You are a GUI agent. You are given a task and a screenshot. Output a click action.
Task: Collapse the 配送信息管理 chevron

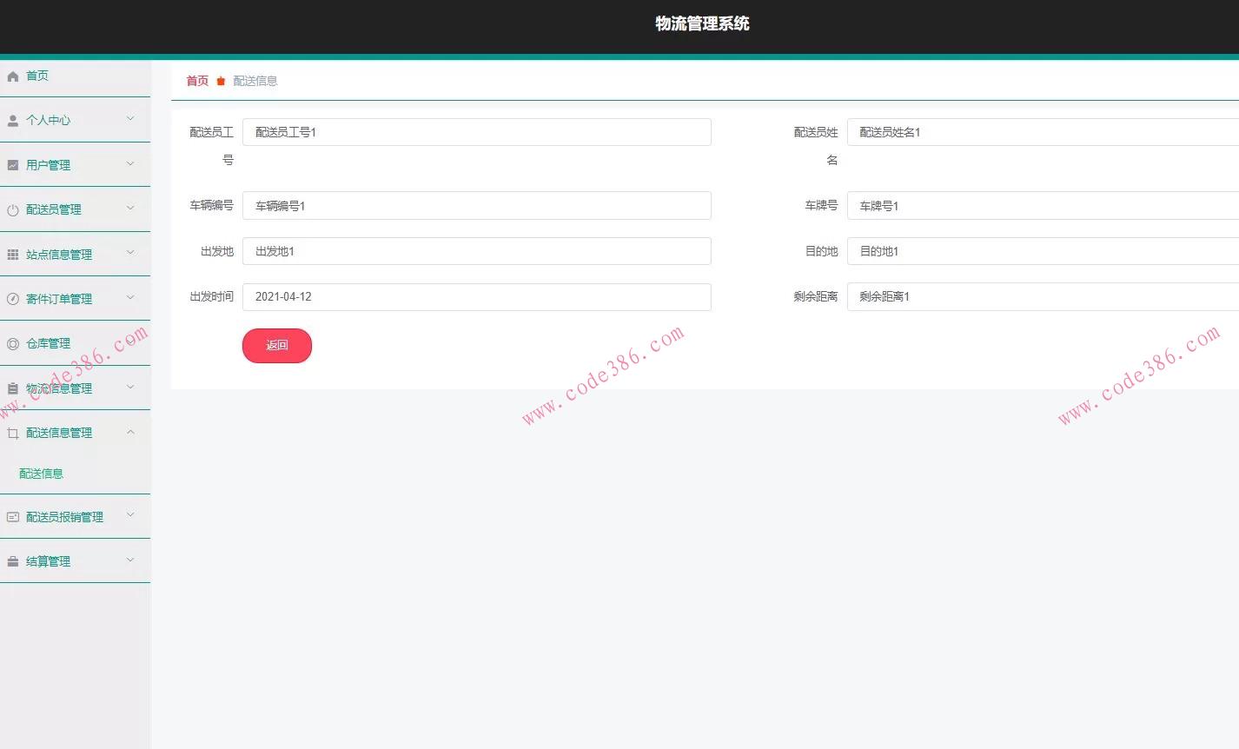tap(130, 431)
